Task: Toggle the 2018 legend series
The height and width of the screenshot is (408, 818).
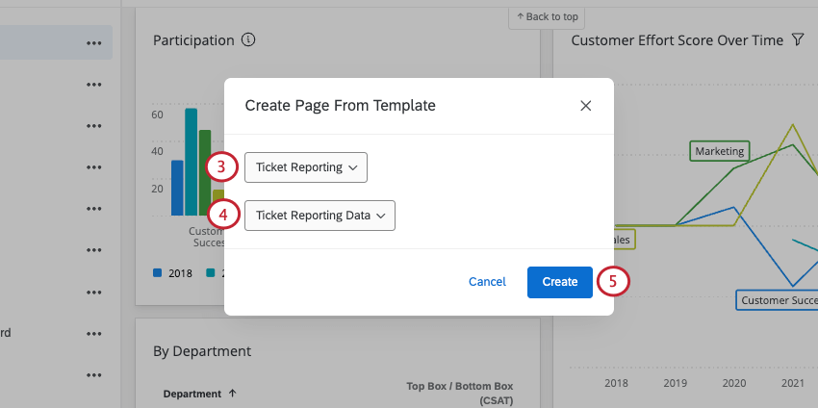Action: 173,273
